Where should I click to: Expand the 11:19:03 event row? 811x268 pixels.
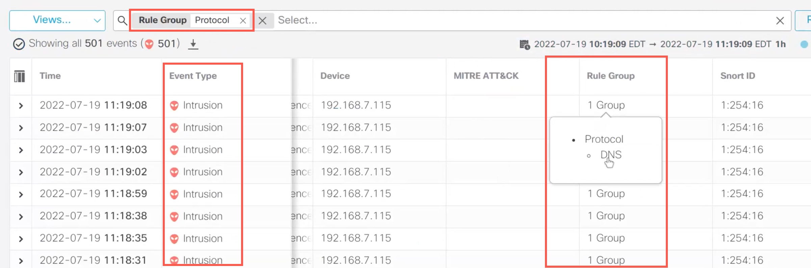click(21, 150)
